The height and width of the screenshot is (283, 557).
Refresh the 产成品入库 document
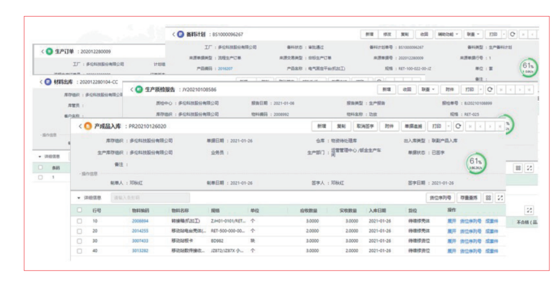click(x=458, y=126)
